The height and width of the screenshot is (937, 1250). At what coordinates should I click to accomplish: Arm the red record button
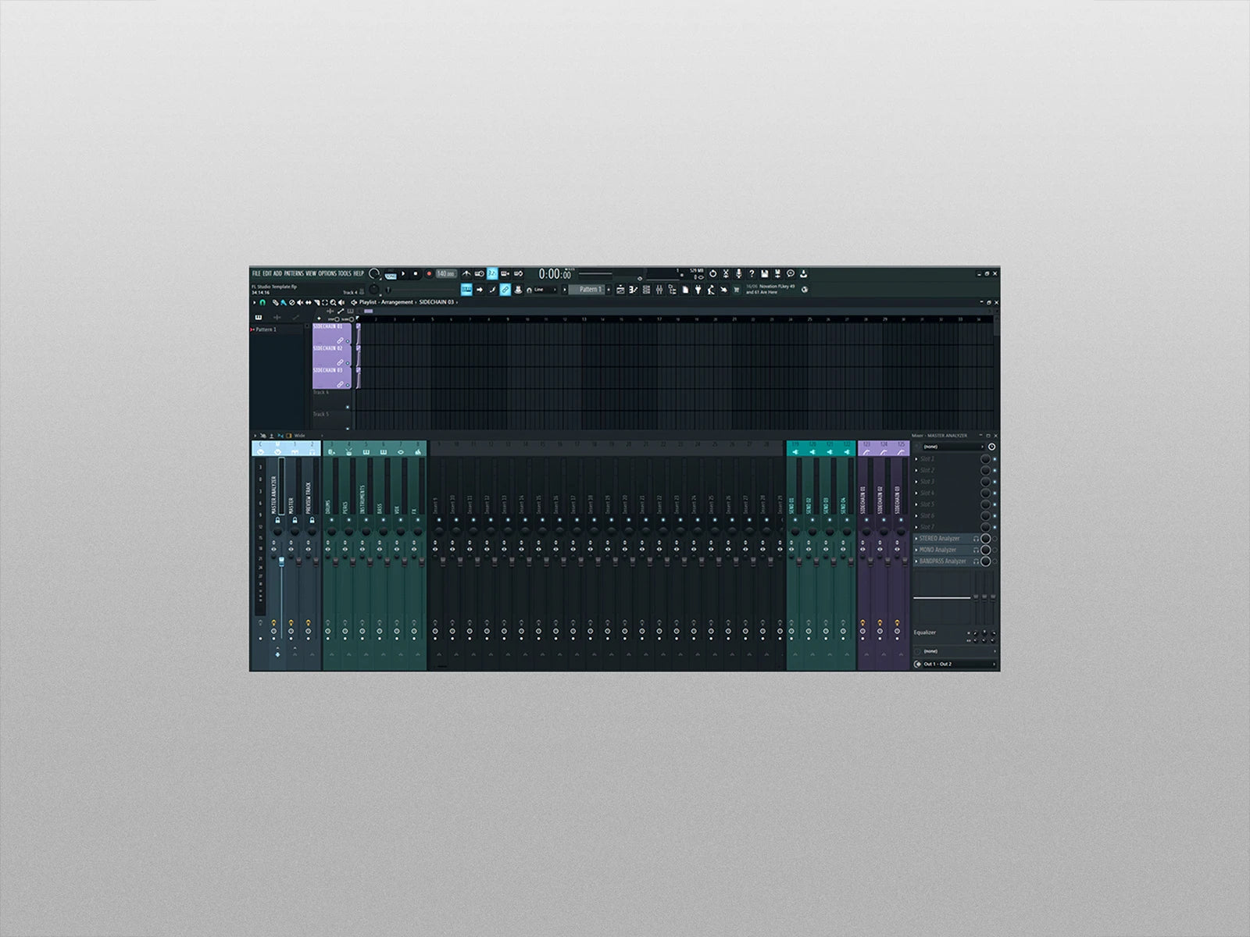coord(429,273)
